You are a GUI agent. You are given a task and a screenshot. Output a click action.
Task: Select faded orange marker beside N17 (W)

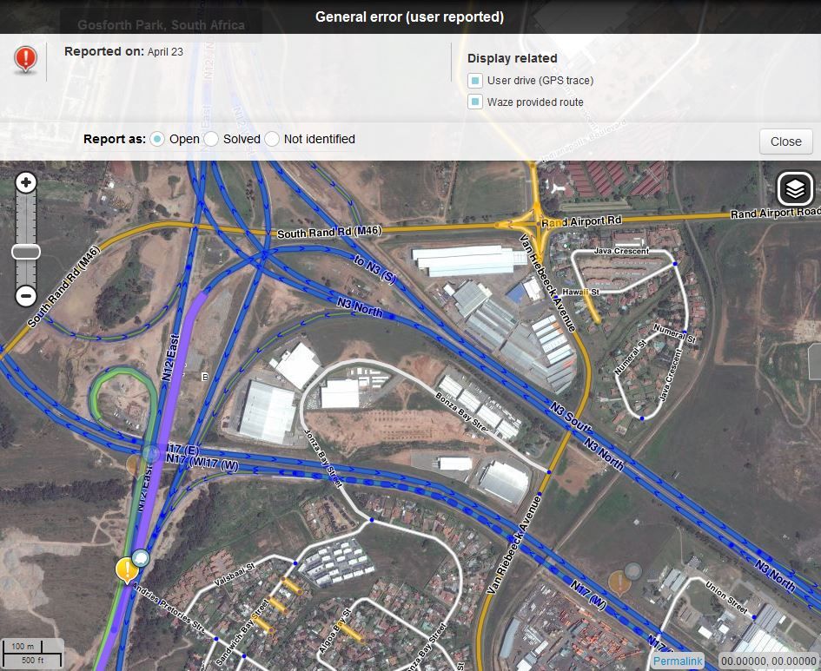618,580
